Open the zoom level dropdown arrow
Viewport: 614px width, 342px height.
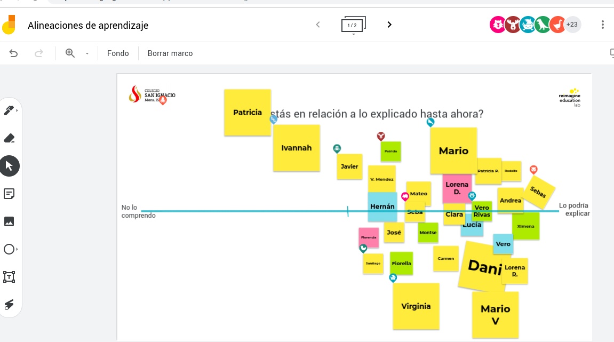(87, 54)
